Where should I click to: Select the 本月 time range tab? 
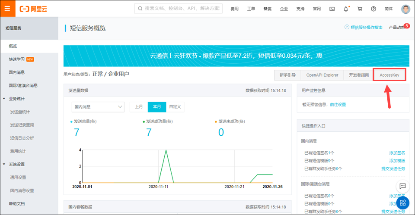pos(157,107)
